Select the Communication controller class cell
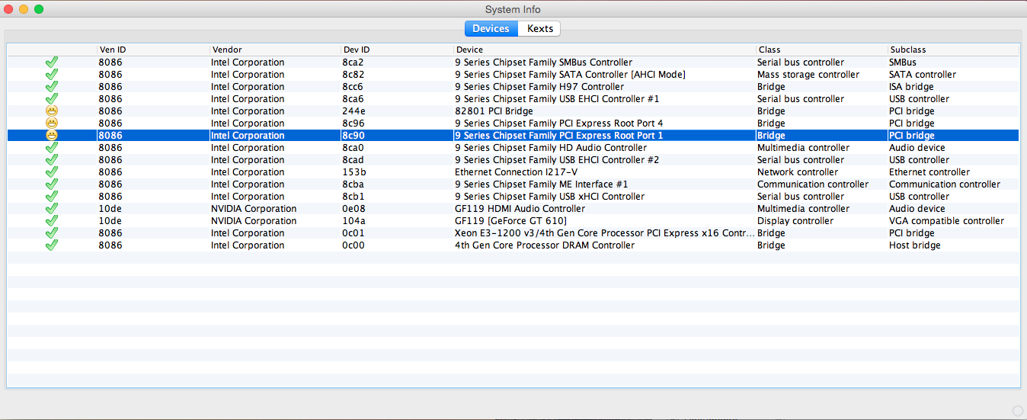 pos(813,184)
